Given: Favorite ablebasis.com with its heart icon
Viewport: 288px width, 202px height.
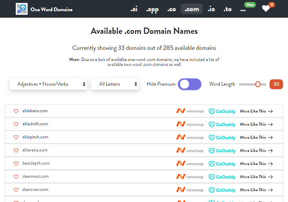Looking at the screenshot, I should point(16,111).
